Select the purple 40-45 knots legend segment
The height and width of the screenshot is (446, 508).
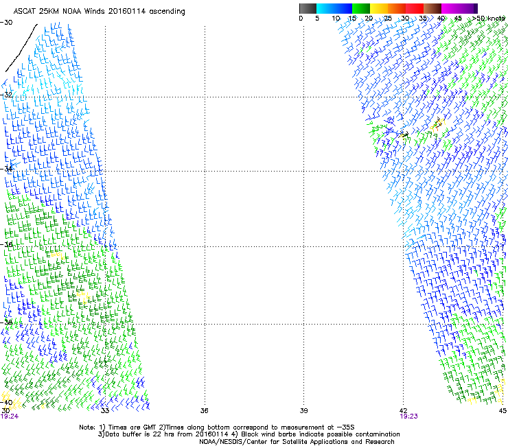457,8
